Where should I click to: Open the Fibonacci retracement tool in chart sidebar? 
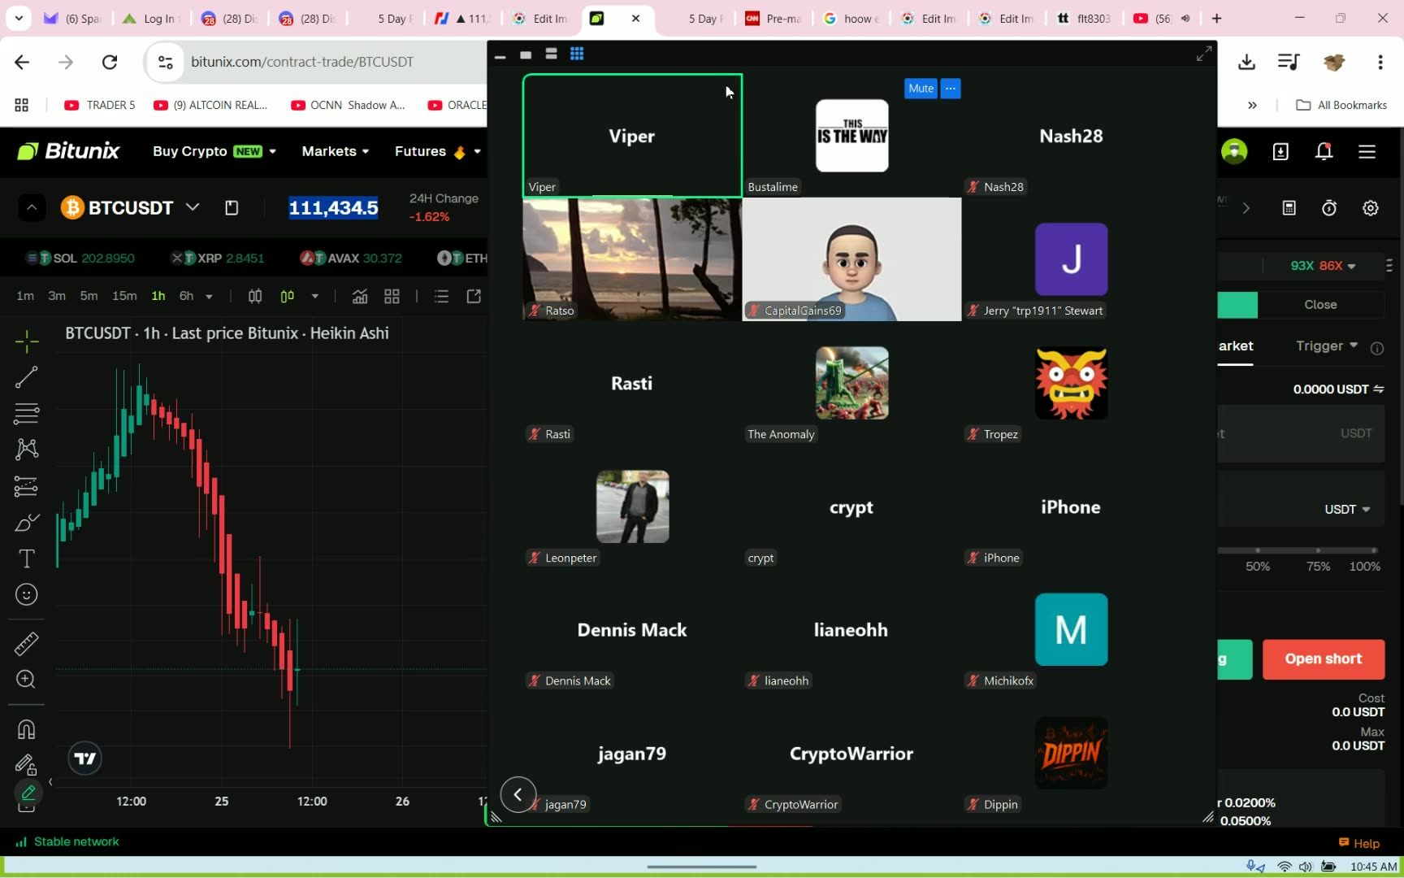27,413
